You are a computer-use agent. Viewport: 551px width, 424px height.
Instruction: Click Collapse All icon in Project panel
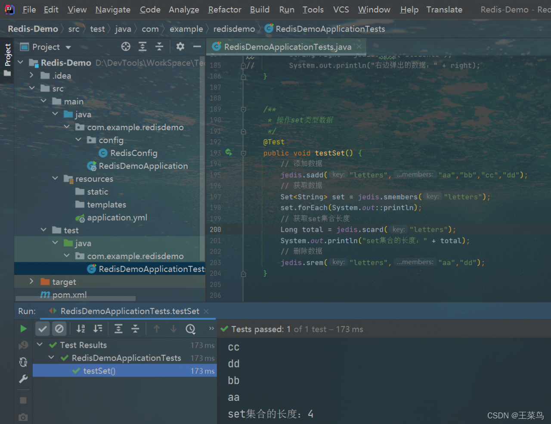pos(159,47)
